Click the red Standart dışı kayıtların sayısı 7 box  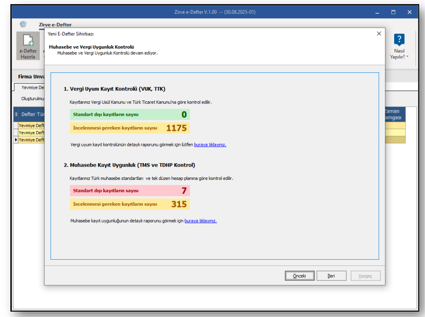click(x=130, y=191)
